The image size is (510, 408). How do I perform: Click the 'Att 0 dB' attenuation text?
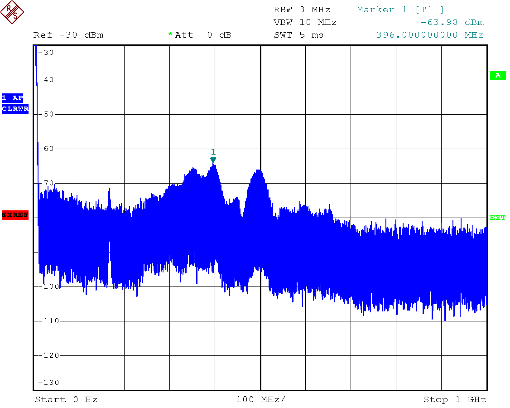tap(203, 35)
